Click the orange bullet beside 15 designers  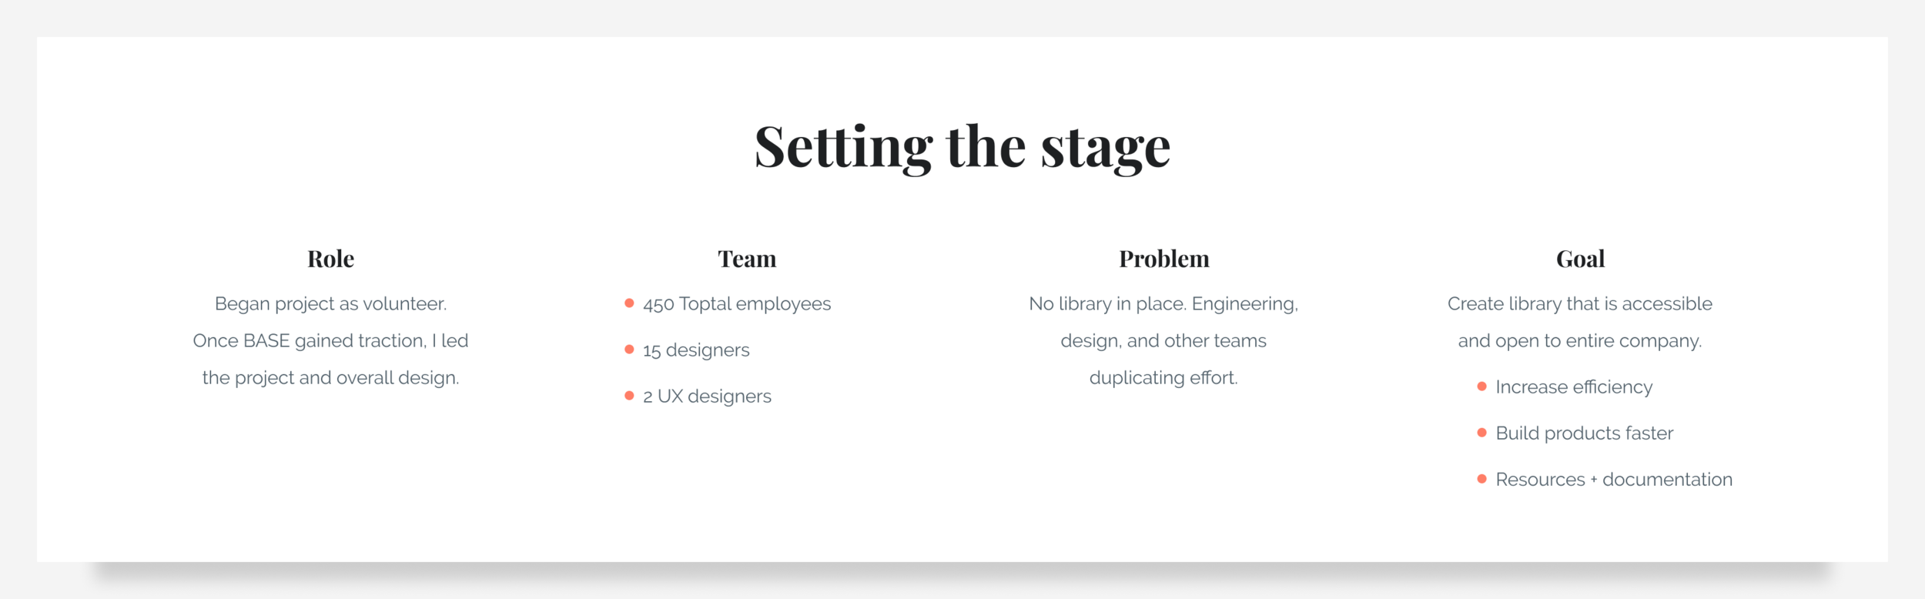(x=629, y=350)
